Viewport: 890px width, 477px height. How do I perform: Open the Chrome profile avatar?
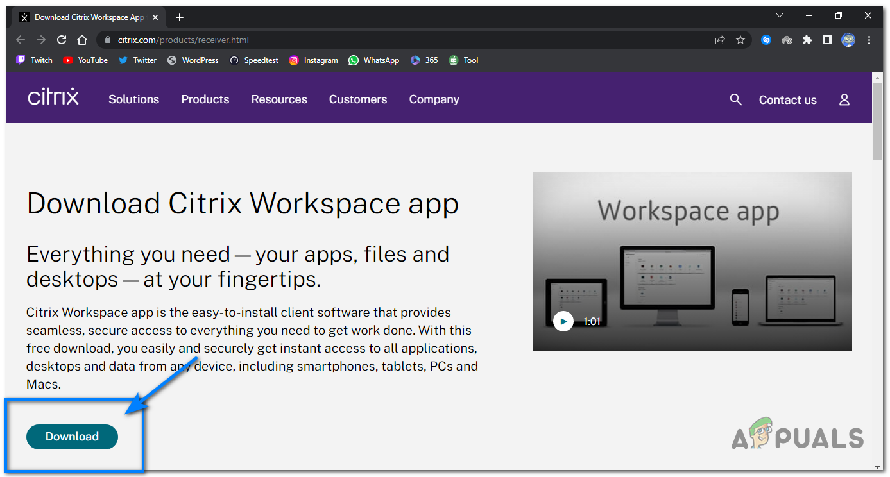point(848,40)
